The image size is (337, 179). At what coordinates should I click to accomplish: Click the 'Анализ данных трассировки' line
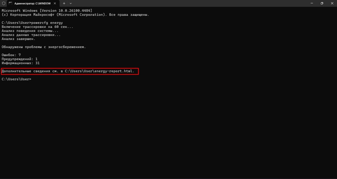pos(31,35)
